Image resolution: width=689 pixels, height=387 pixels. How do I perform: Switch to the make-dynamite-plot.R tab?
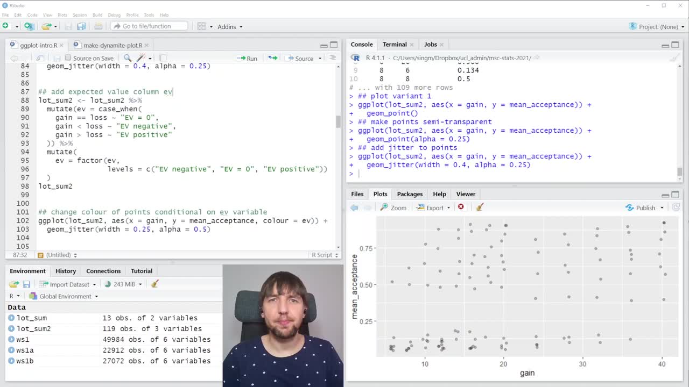click(x=113, y=45)
